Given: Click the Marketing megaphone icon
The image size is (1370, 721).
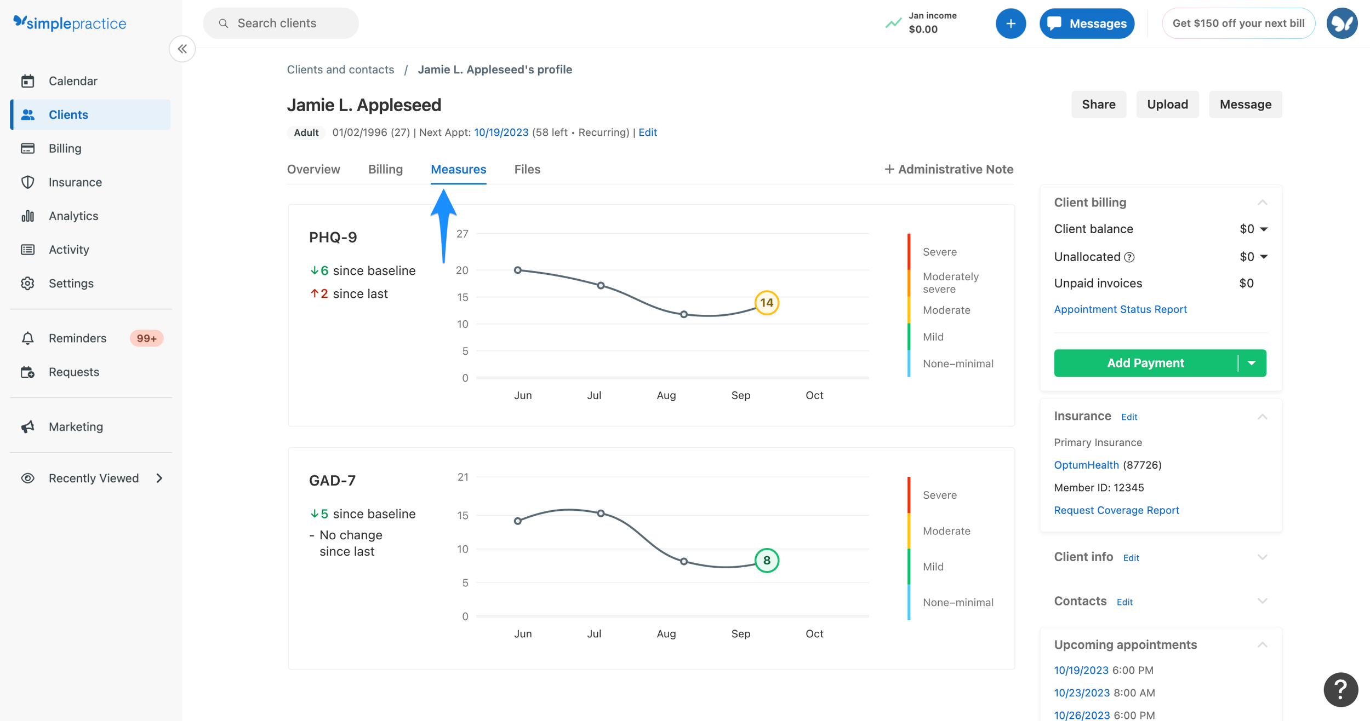Looking at the screenshot, I should point(28,427).
